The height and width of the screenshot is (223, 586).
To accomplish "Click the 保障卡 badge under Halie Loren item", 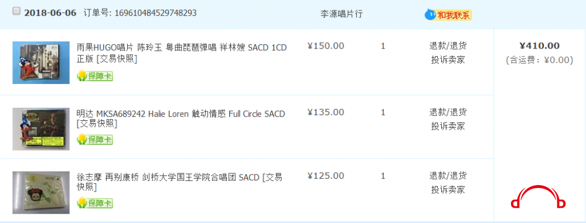I will 95,140.
